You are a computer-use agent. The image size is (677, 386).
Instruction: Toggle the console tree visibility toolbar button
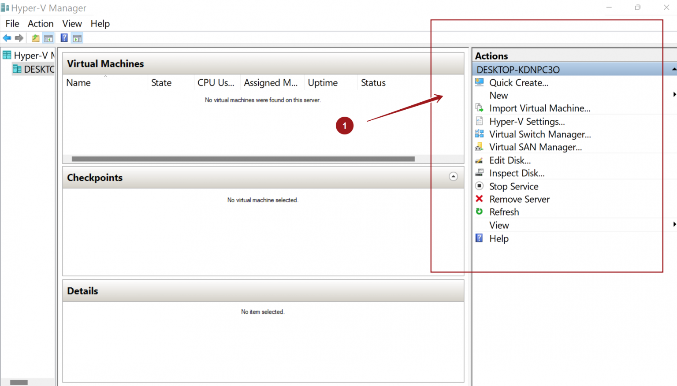(x=48, y=38)
